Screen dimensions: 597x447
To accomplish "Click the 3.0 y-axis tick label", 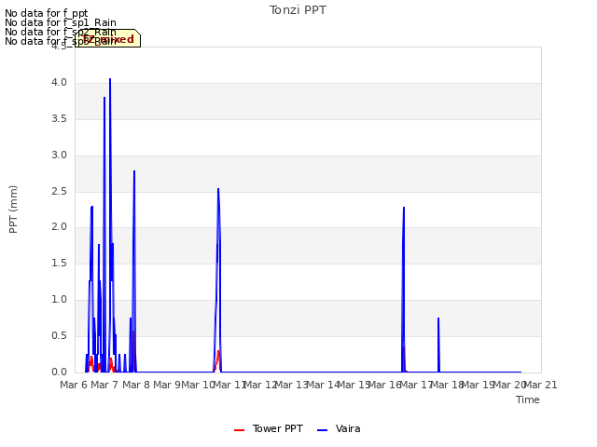I will pyautogui.click(x=59, y=156).
